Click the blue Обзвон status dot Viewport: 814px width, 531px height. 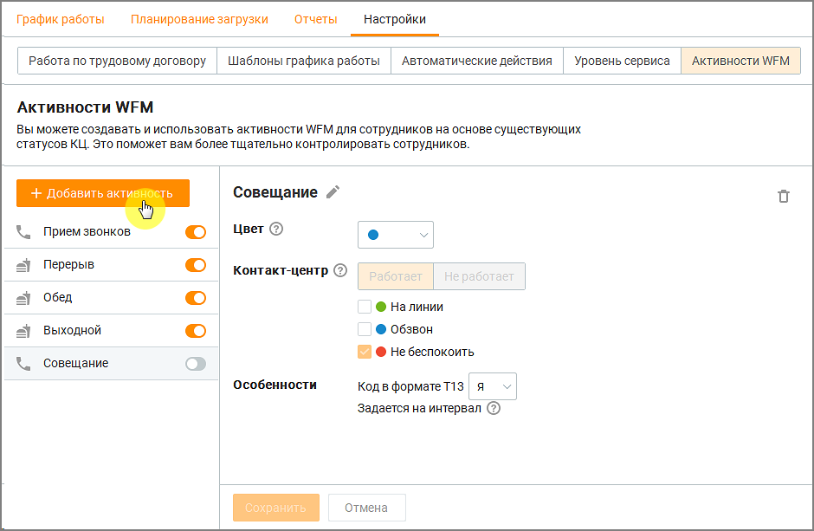point(381,329)
